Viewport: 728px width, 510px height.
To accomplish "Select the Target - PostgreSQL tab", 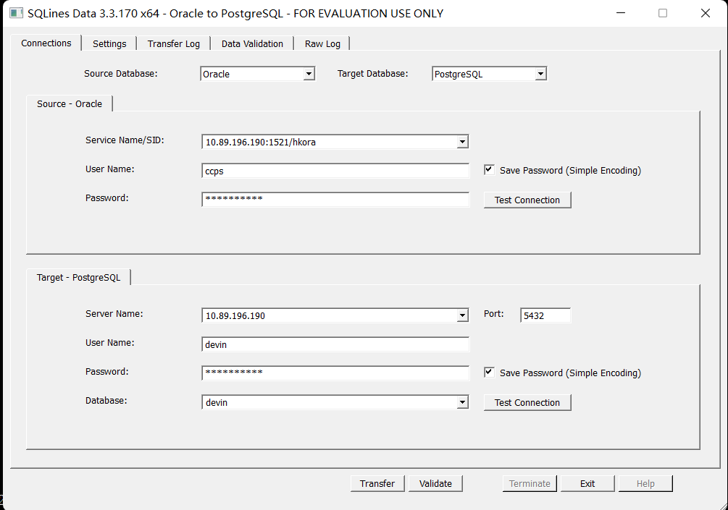I will (x=78, y=277).
